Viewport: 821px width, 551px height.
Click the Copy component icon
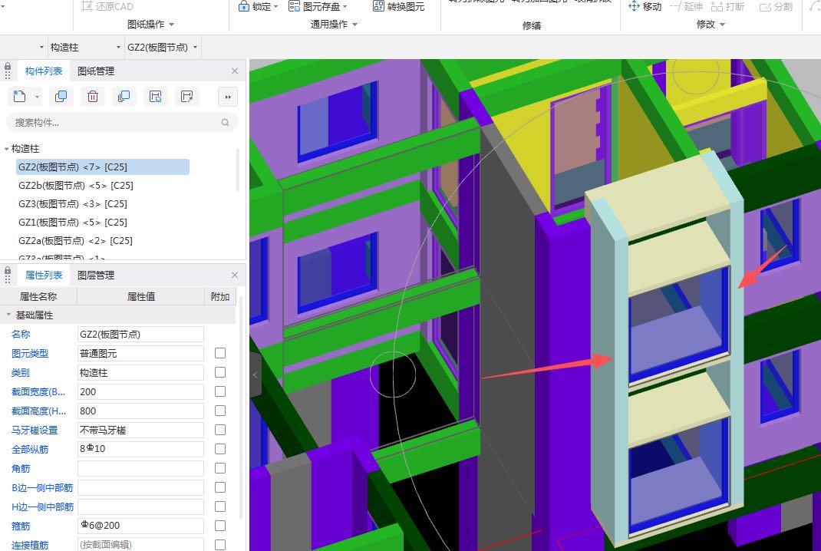point(61,97)
